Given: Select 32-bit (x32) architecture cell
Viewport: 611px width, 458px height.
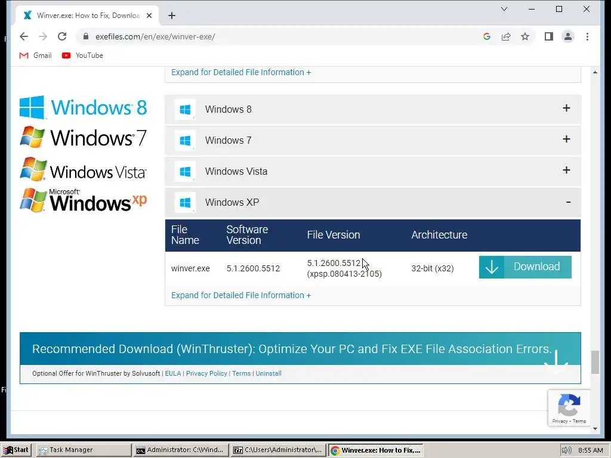Looking at the screenshot, I should (x=433, y=268).
